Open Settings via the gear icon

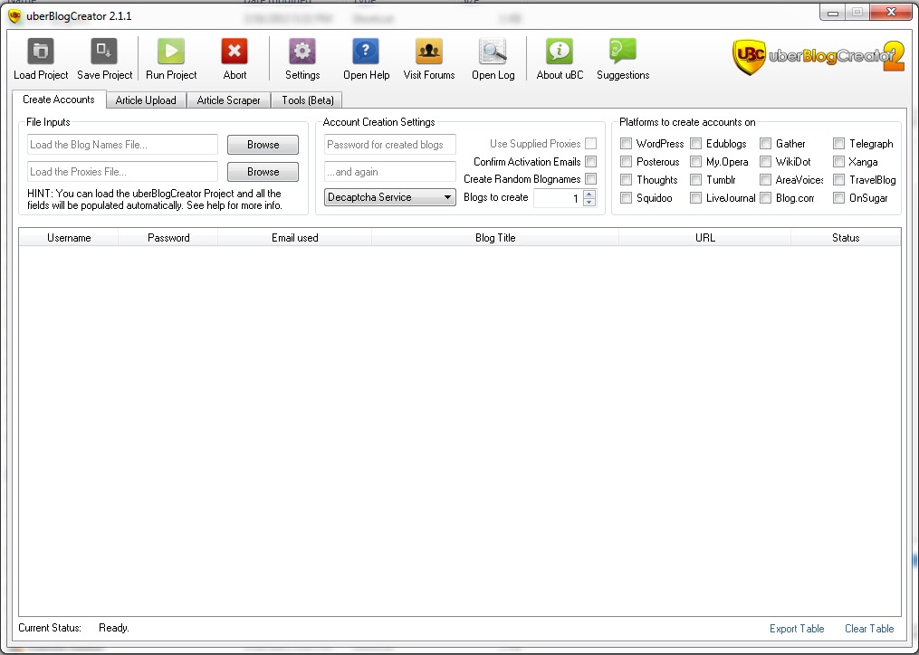(302, 52)
